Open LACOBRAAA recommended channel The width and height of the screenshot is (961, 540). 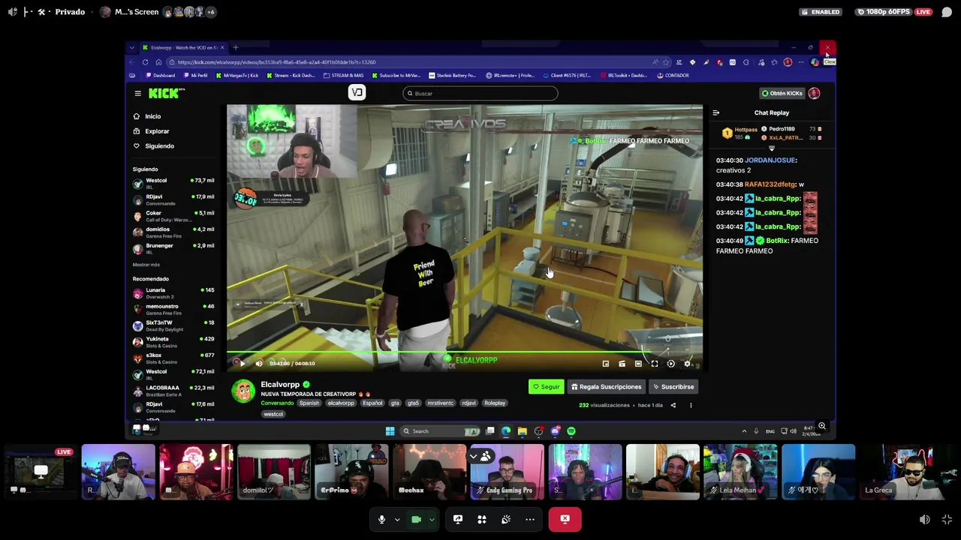pyautogui.click(x=173, y=391)
